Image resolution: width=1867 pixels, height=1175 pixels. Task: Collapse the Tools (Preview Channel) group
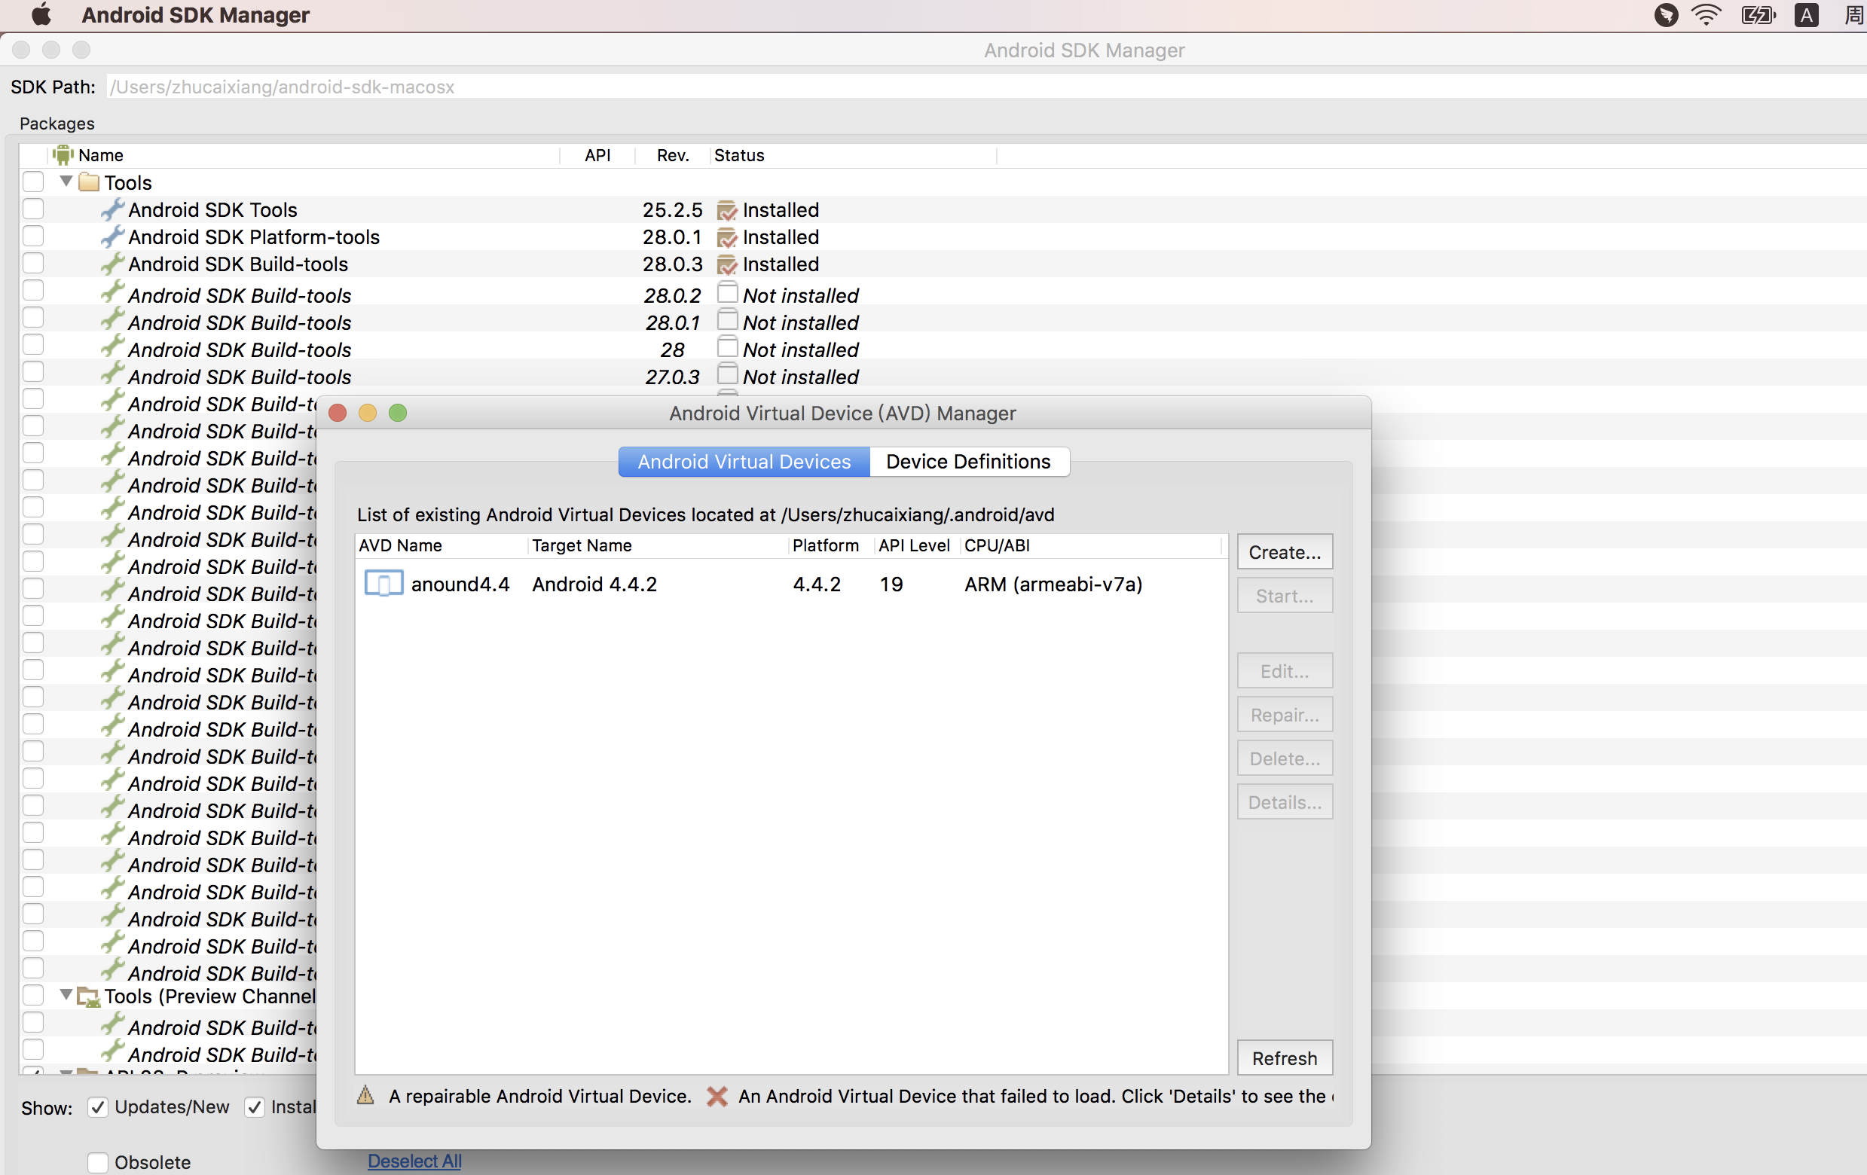(x=66, y=994)
